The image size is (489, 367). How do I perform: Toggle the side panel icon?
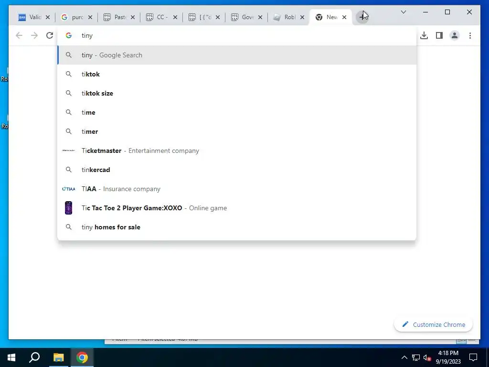439,35
